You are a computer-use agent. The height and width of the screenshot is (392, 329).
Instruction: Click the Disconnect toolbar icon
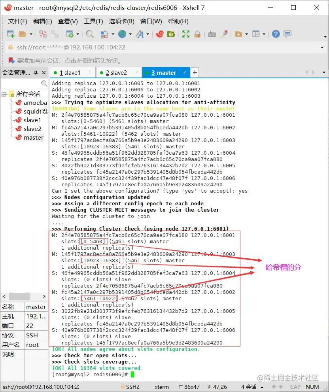pos(43,34)
